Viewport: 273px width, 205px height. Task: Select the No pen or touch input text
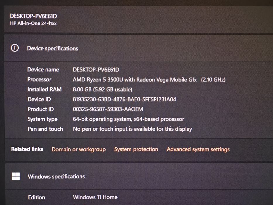pyautogui.click(x=133, y=129)
